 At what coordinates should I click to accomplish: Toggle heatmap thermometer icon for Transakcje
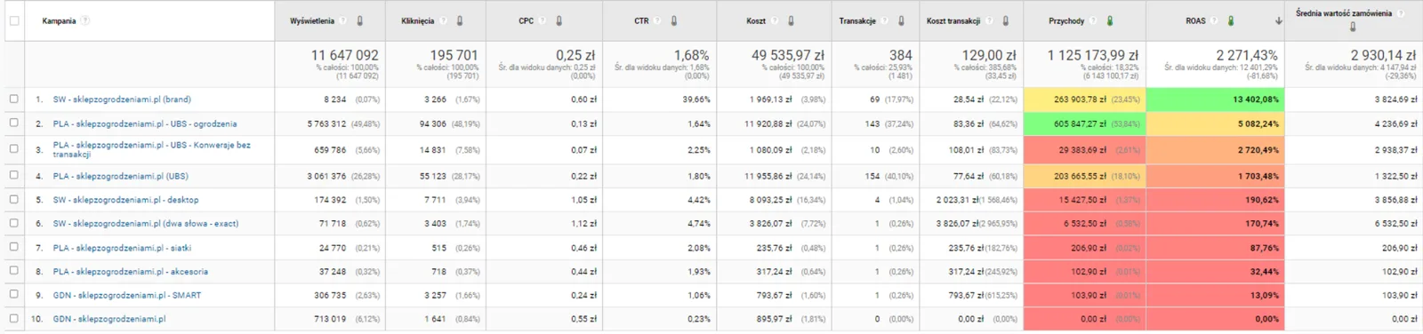pyautogui.click(x=901, y=20)
